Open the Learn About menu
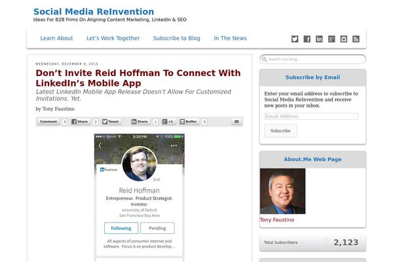The image size is (393, 262). (x=56, y=39)
